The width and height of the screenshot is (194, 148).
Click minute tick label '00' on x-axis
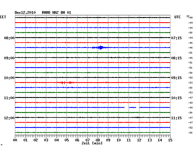point(15,140)
